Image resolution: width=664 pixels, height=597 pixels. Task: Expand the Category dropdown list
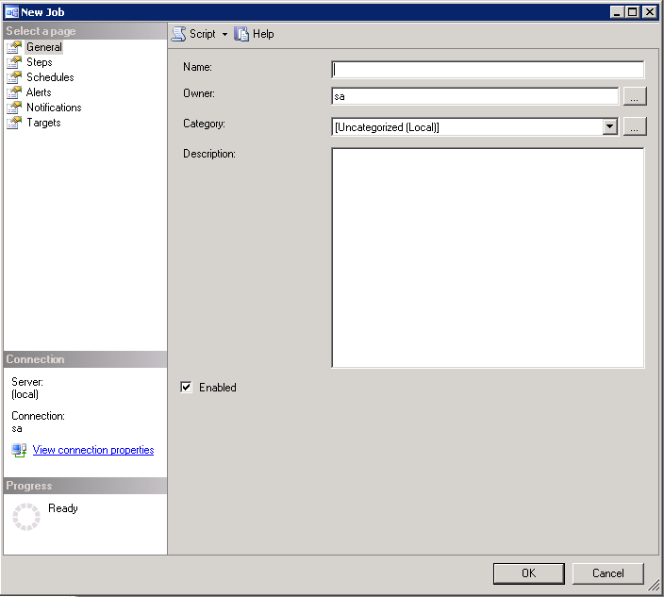(610, 126)
